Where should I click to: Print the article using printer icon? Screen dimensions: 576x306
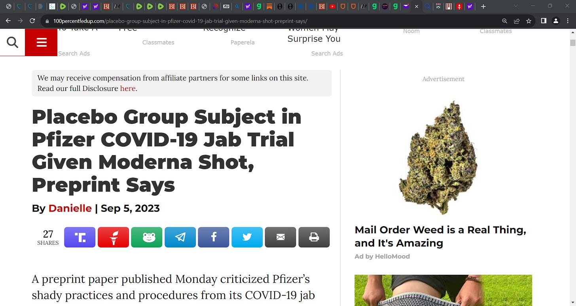314,237
